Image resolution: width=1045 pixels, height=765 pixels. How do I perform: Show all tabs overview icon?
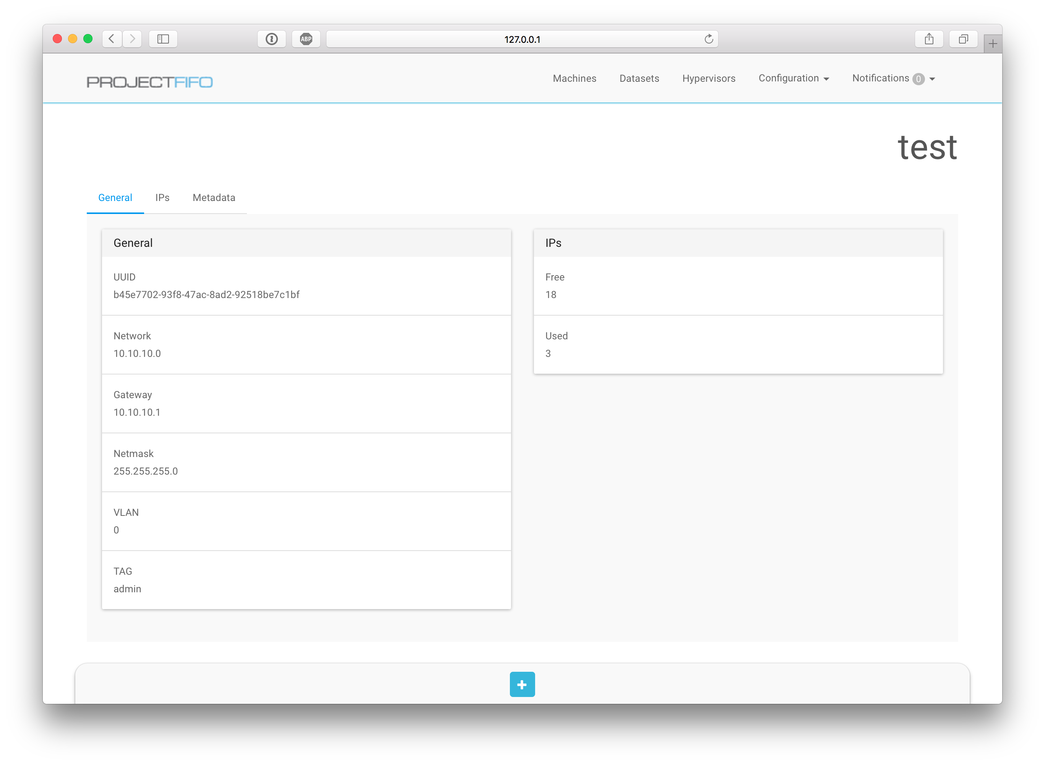coord(963,39)
